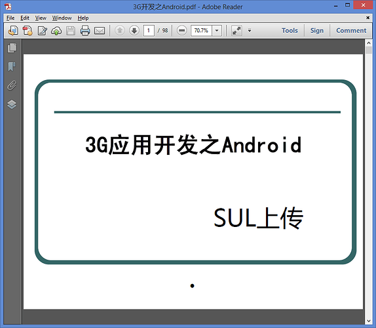Open the View menu

point(41,18)
